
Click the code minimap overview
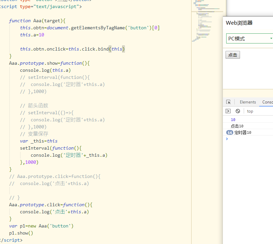click(207, 21)
